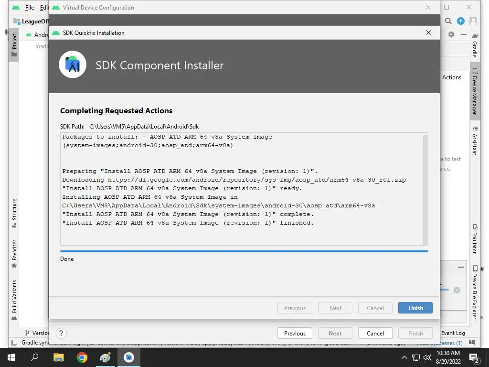
Task: Open the Emulator side tab
Action: click(x=475, y=239)
